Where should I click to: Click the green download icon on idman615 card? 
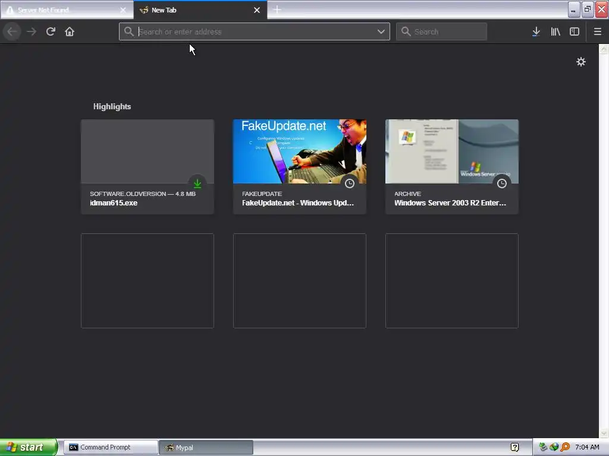[197, 183]
